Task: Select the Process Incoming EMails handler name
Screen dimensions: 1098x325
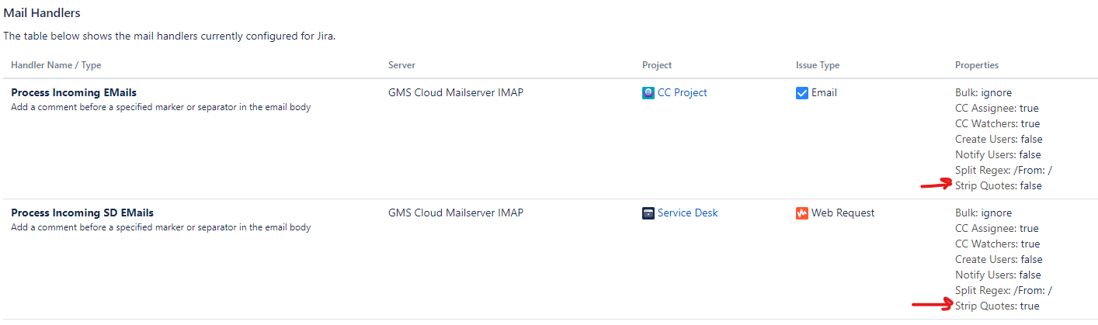Action: [74, 92]
